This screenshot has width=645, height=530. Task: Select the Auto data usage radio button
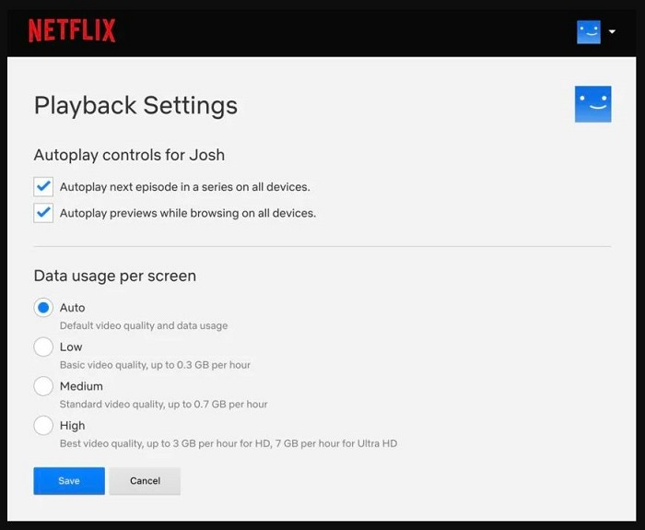[43, 307]
